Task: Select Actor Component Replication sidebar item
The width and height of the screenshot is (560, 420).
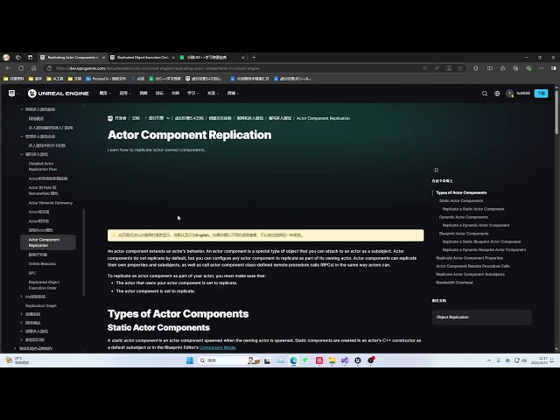Action: (x=48, y=242)
